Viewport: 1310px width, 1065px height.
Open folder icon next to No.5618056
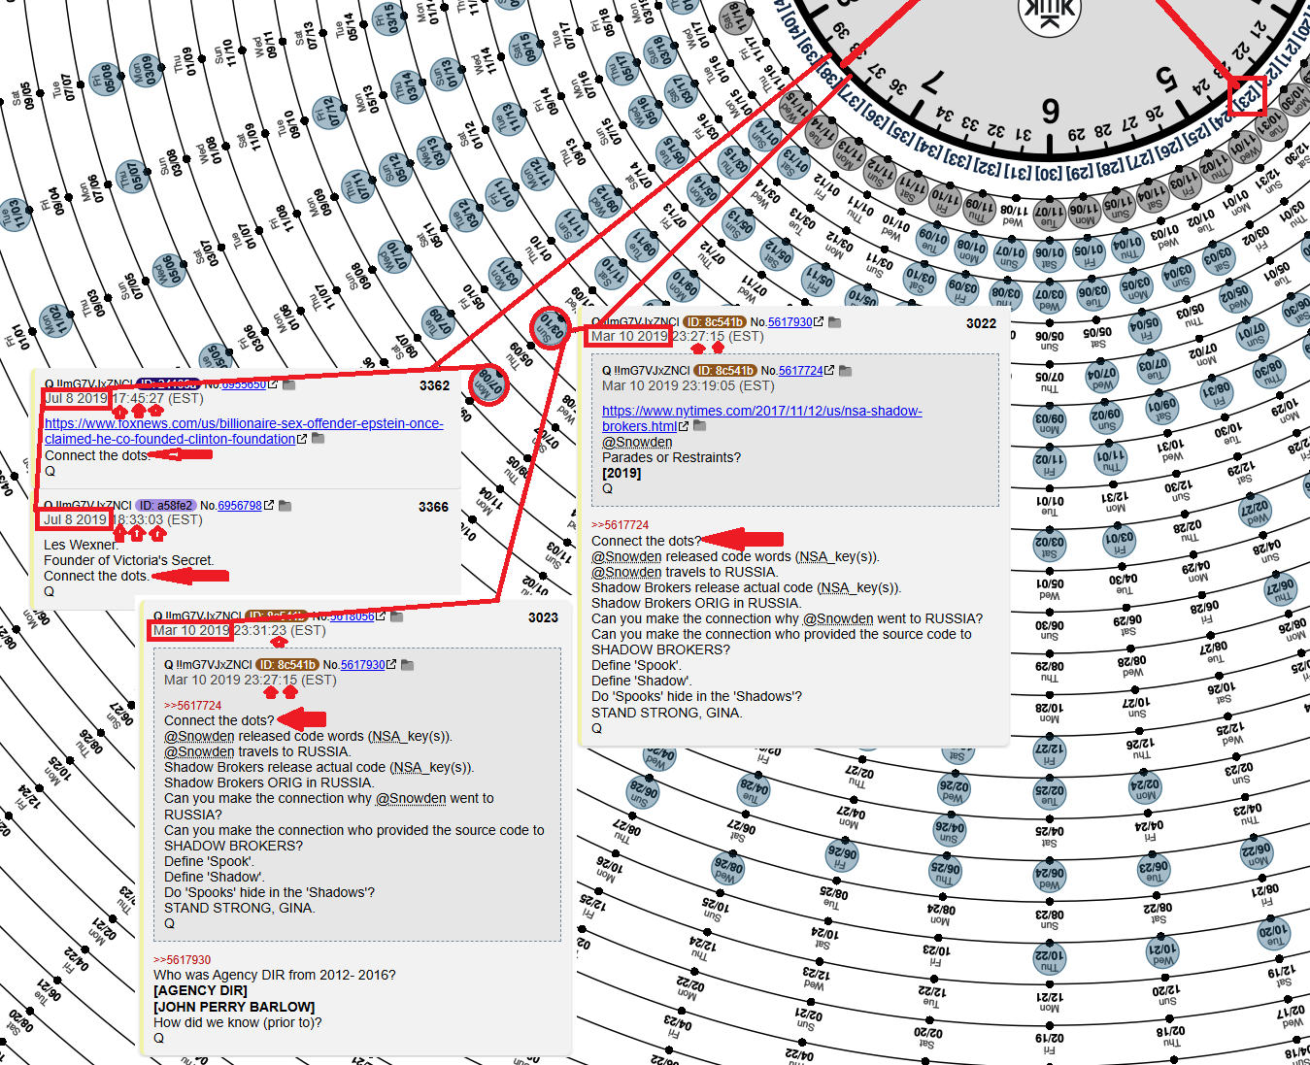tap(397, 616)
